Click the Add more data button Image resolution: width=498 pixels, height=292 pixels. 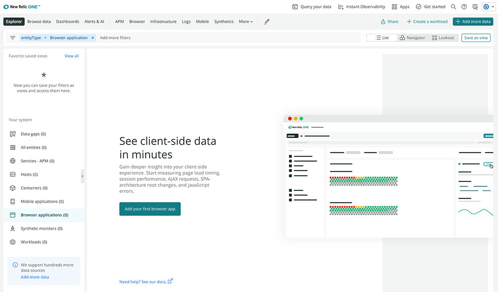pyautogui.click(x=473, y=21)
